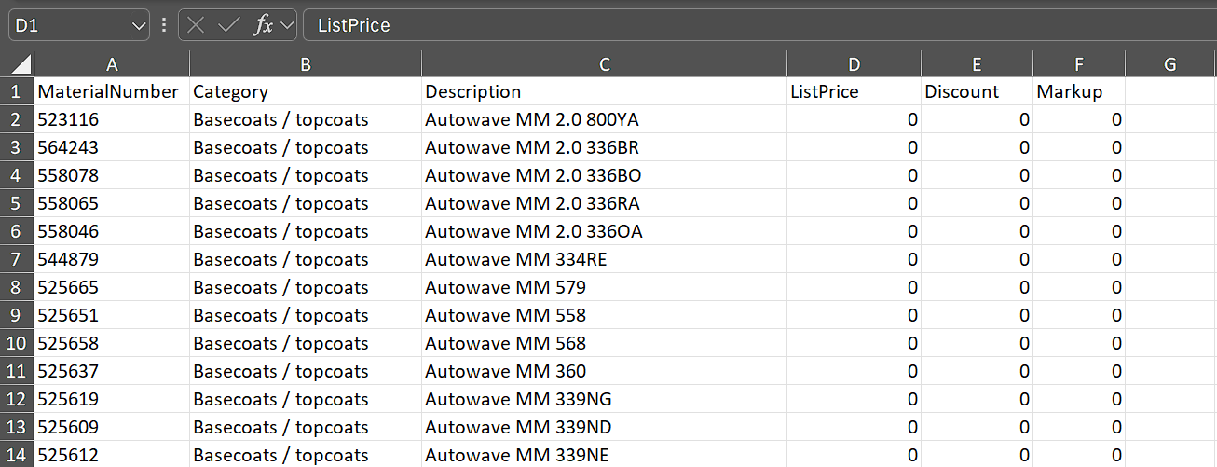Click cell Autowave MM 579

[x=604, y=287]
